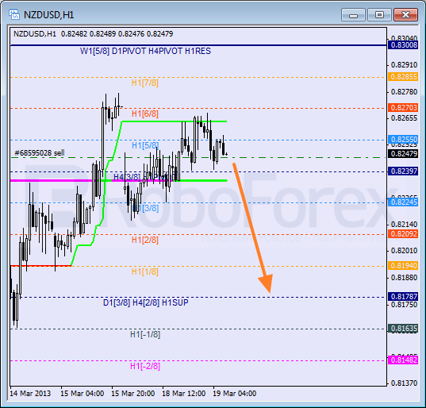Image resolution: width=426 pixels, height=408 pixels.
Task: Click the red 0.82703 price tag
Action: coord(403,108)
